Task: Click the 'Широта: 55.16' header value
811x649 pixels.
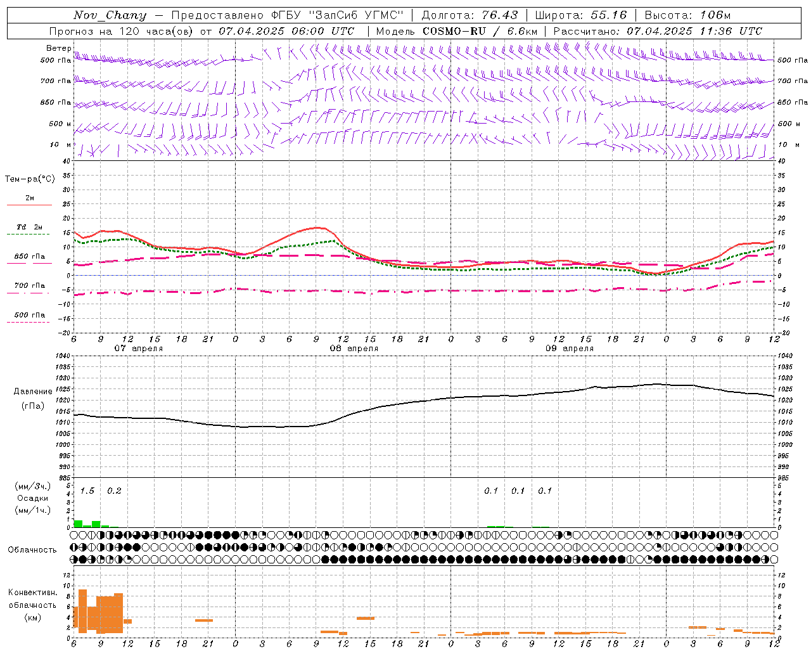Action: point(581,15)
